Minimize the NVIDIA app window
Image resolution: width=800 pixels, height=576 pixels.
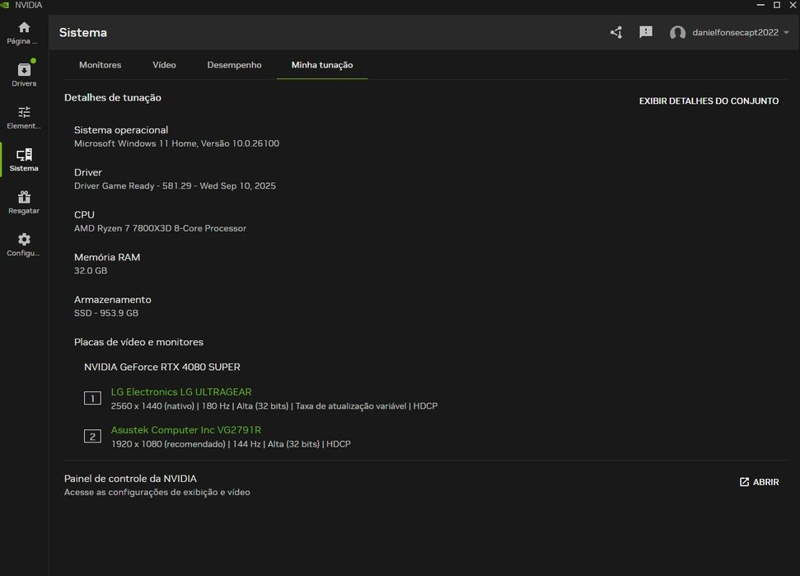(x=760, y=5)
